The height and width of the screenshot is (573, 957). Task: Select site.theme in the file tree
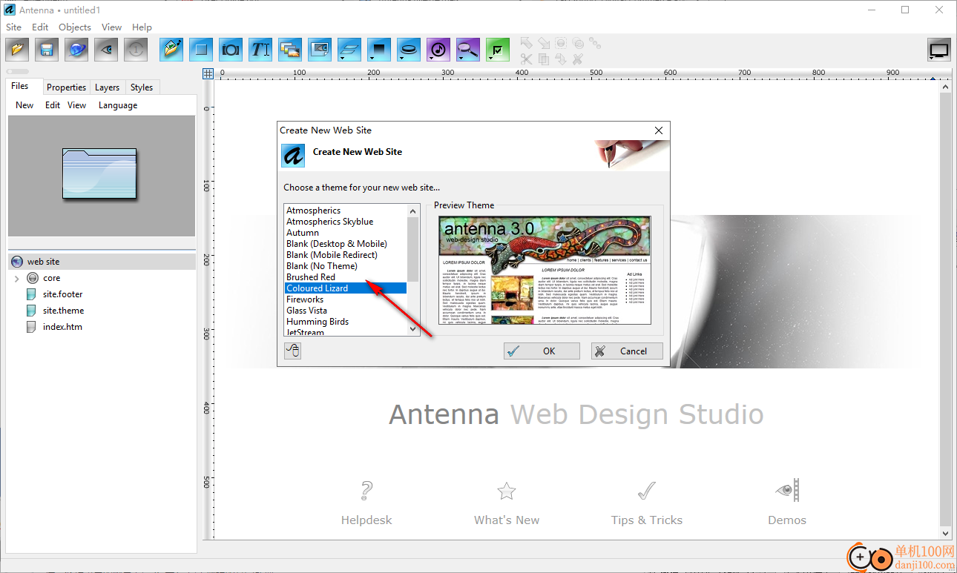pos(63,311)
